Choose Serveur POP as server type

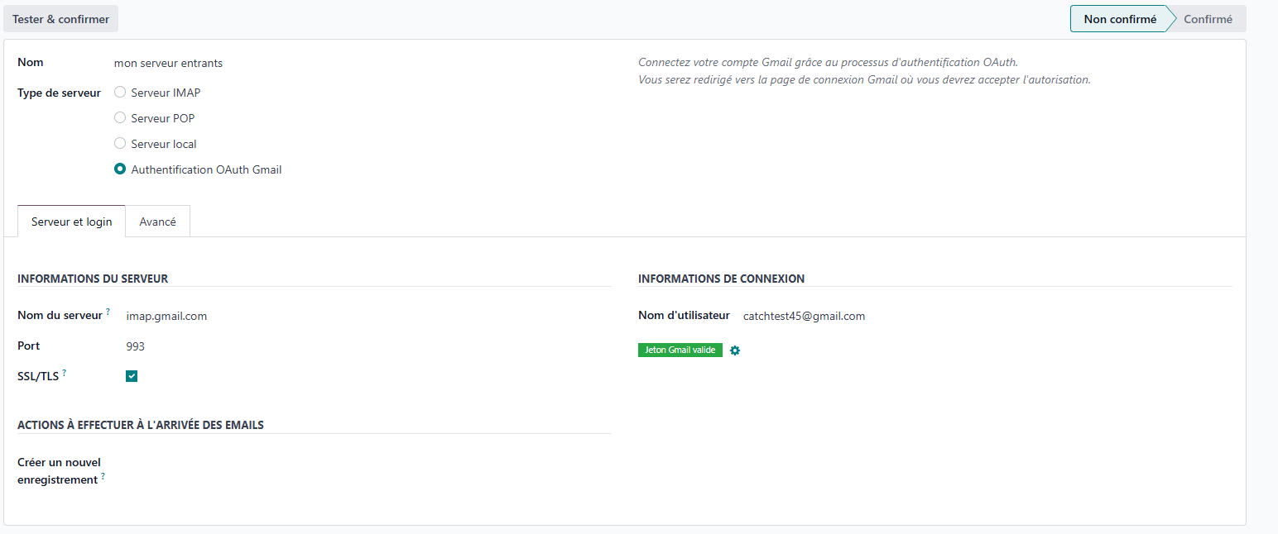coord(120,118)
